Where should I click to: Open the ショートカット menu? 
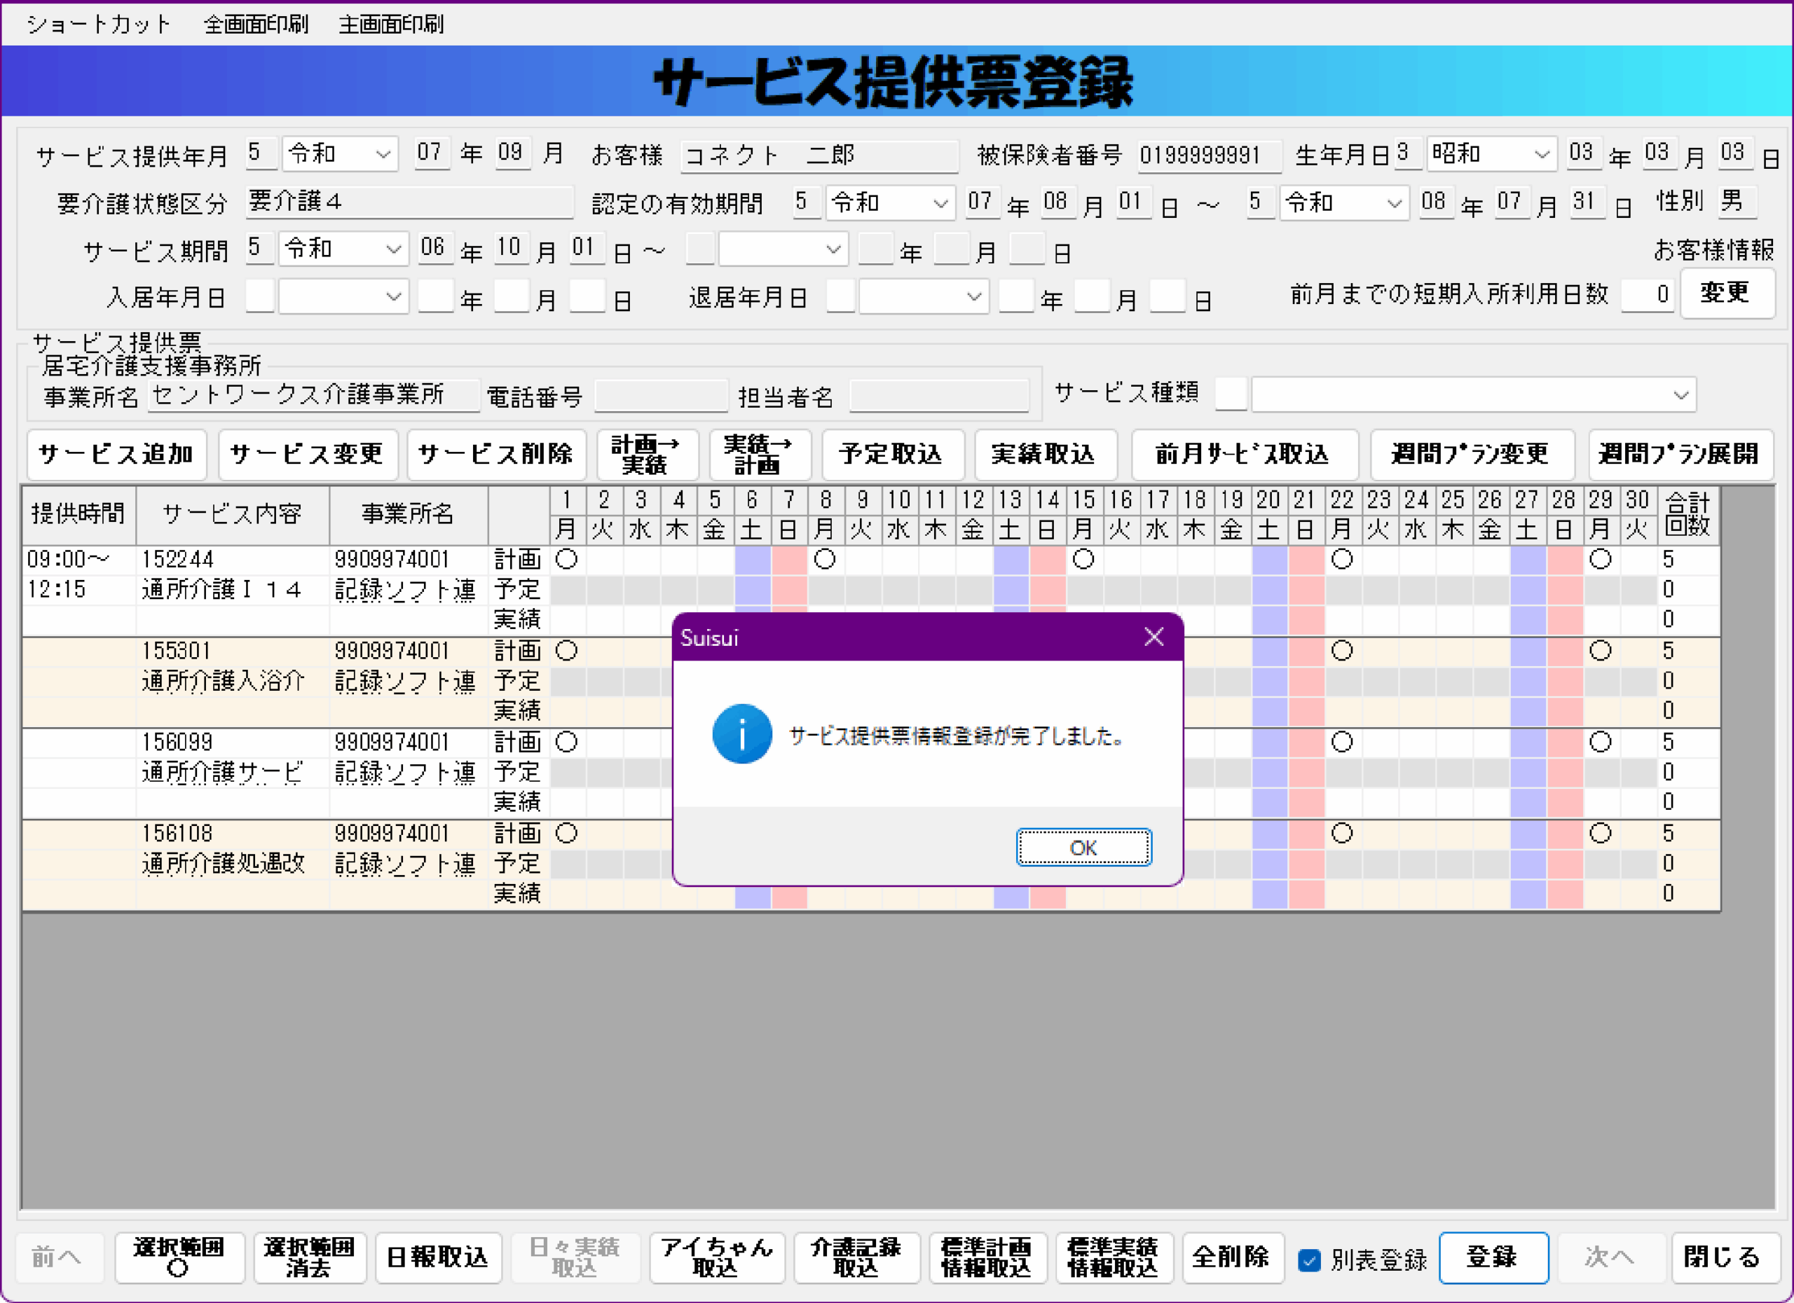pyautogui.click(x=99, y=24)
